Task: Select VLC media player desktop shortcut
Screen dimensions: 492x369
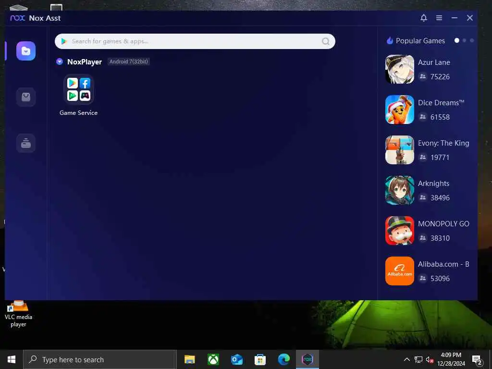Action: click(x=18, y=314)
